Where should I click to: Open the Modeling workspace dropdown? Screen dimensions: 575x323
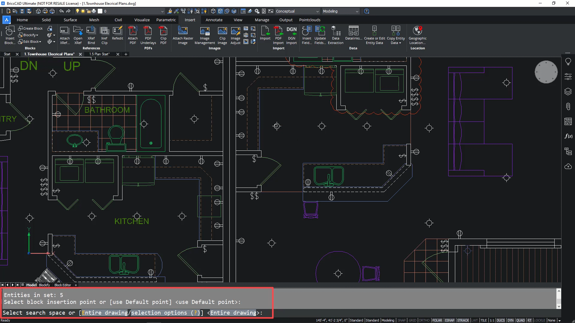(x=357, y=11)
